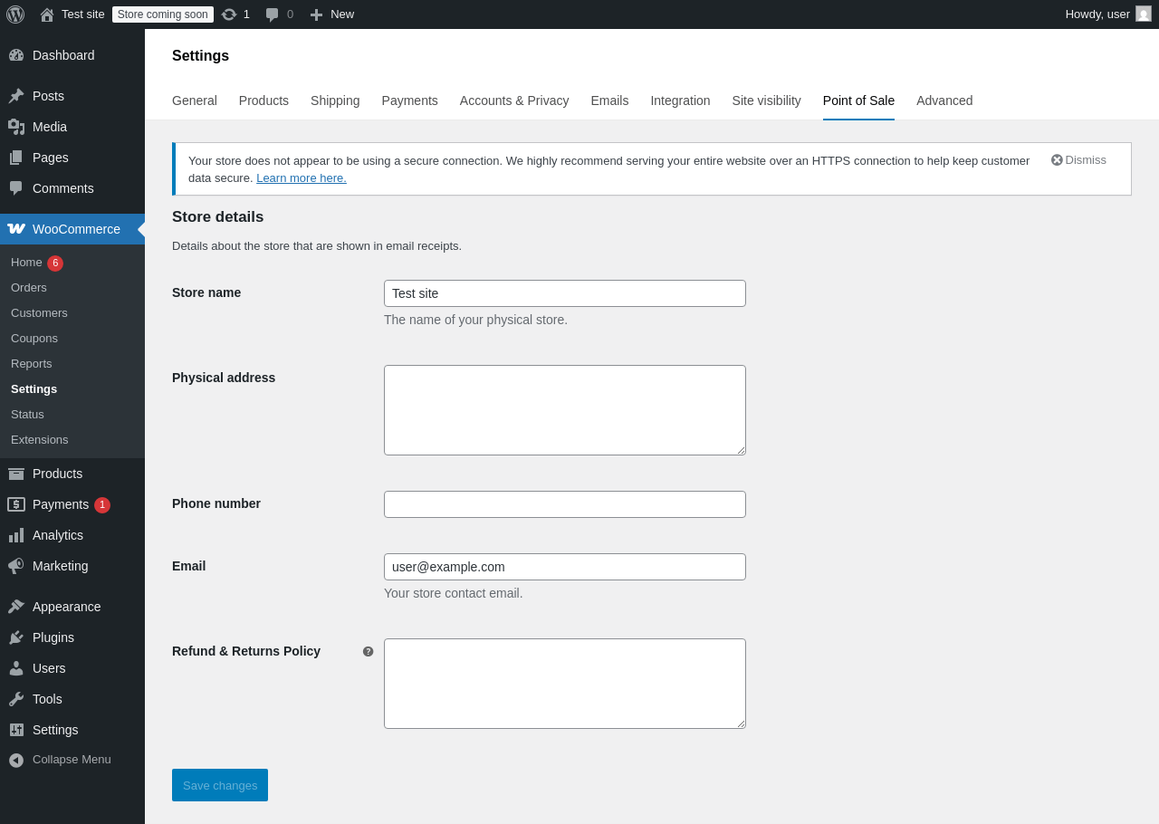Select the Point of Sale tab

(858, 101)
